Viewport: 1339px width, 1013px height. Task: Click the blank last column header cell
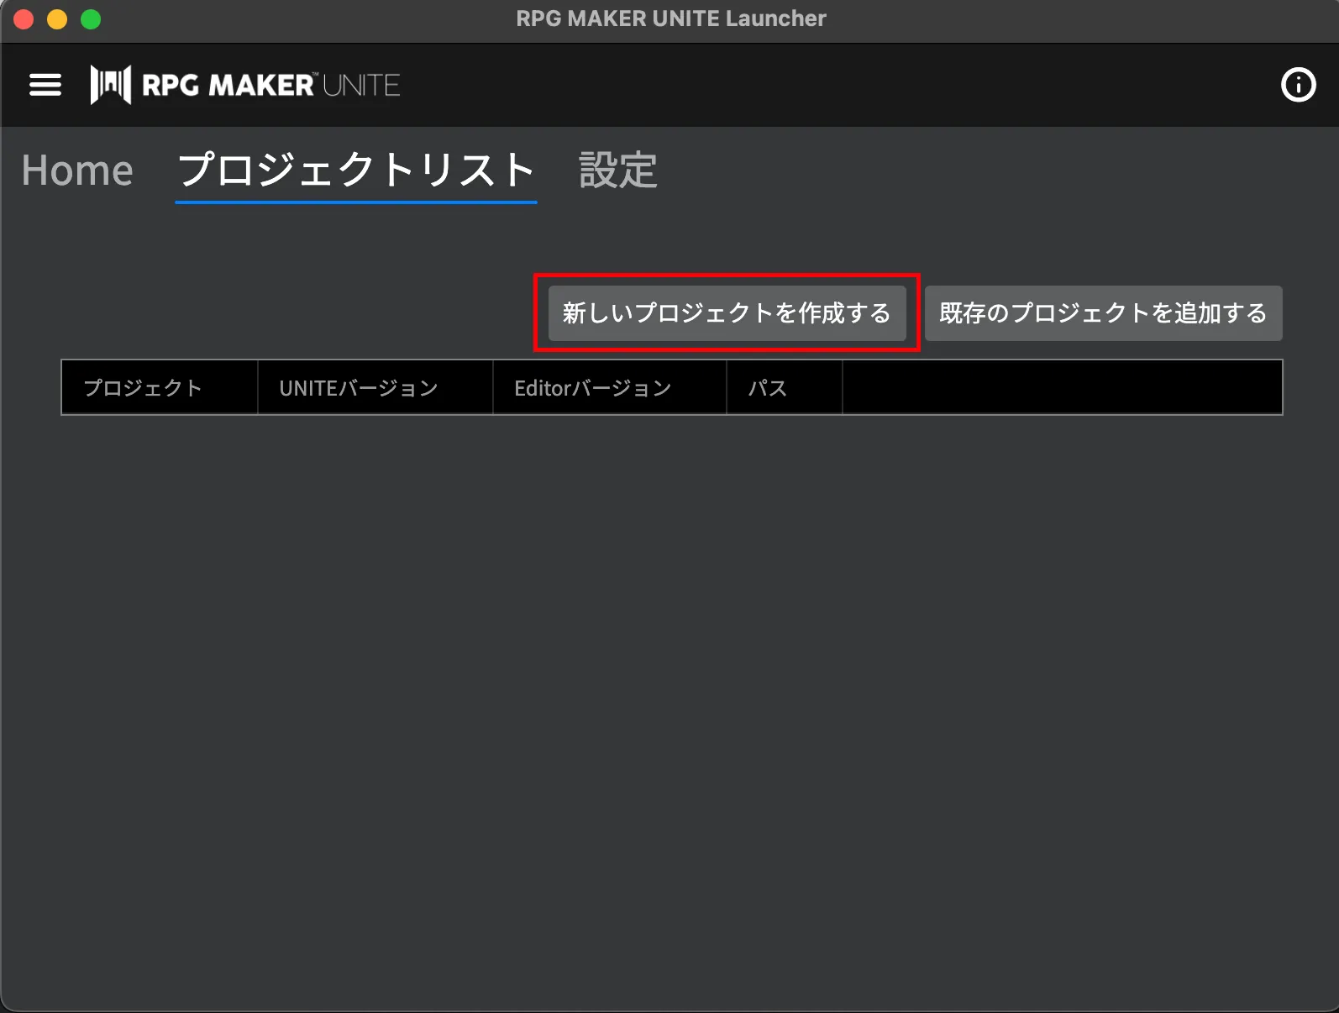pyautogui.click(x=1062, y=387)
